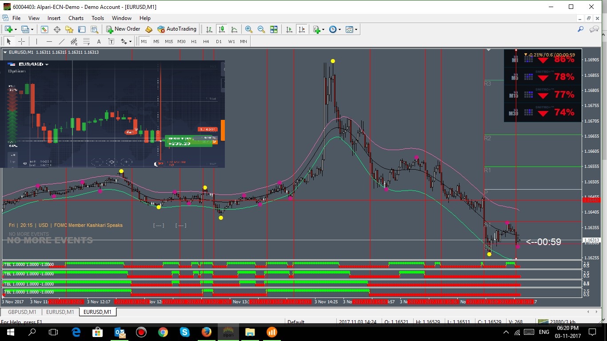The image size is (607, 341).
Task: Select the Equidistant Channel tool
Action: pyautogui.click(x=74, y=42)
